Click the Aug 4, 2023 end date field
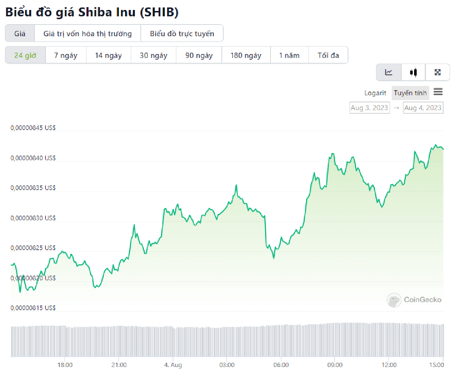 (x=423, y=108)
